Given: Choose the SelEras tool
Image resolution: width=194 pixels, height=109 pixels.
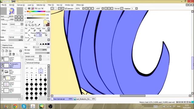Looking at the screenshot, I should [45, 34].
